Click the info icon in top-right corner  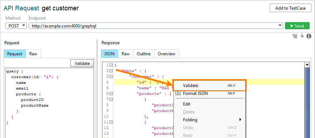point(309,36)
